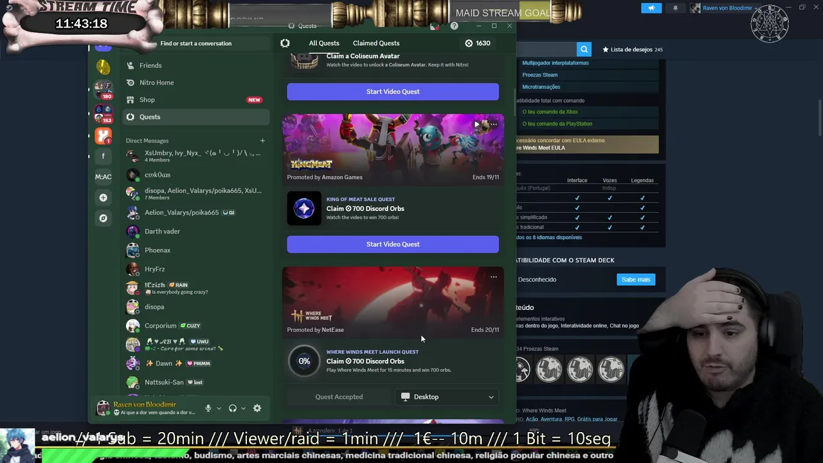Open the M:AC server
This screenshot has height=463, width=823.
pyautogui.click(x=103, y=177)
